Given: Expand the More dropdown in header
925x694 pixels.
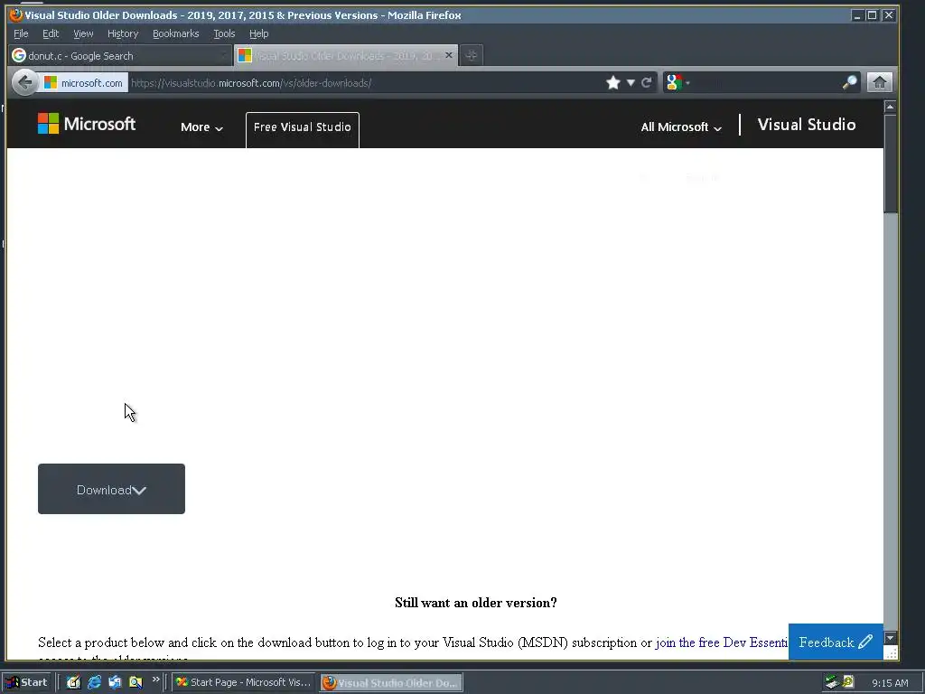Looking at the screenshot, I should pyautogui.click(x=201, y=127).
